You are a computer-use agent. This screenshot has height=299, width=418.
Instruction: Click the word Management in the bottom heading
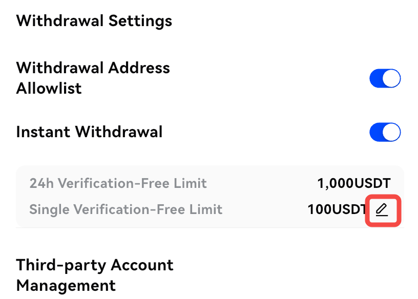[66, 286]
